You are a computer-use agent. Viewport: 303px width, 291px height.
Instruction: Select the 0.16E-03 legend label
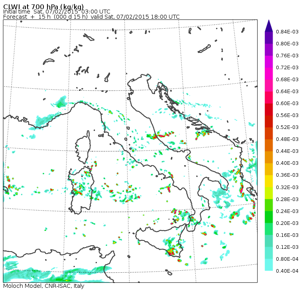click(x=287, y=235)
